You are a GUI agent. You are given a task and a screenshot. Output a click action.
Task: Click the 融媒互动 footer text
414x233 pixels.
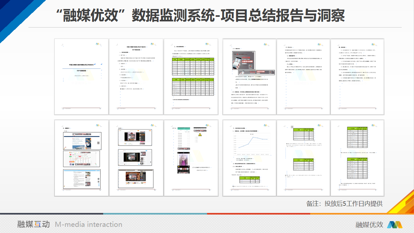[x=34, y=224]
